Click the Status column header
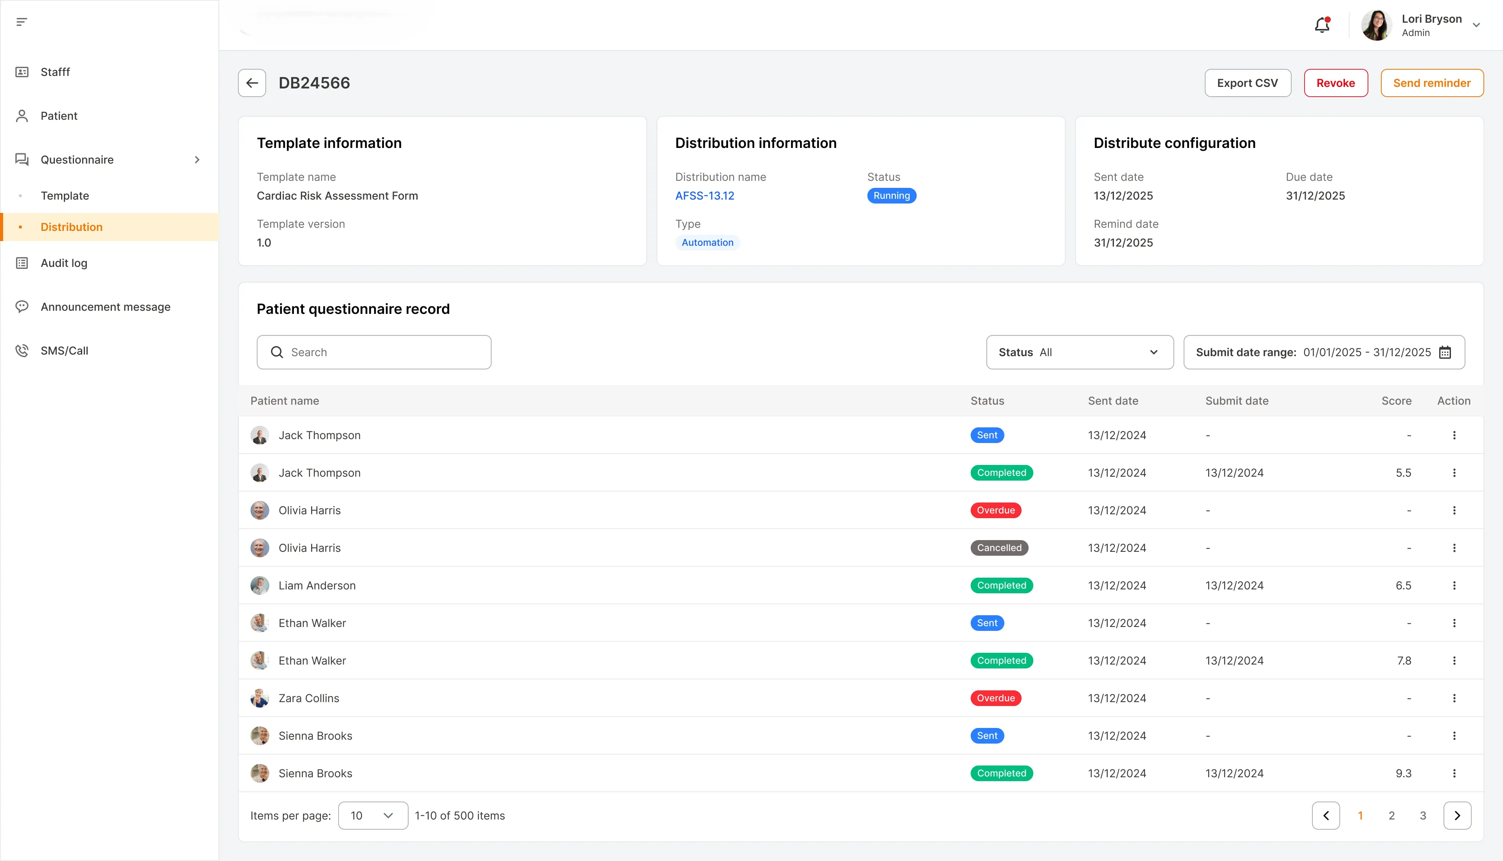Image resolution: width=1503 pixels, height=861 pixels. [987, 401]
